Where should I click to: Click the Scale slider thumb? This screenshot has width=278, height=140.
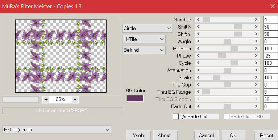[x=216, y=77]
